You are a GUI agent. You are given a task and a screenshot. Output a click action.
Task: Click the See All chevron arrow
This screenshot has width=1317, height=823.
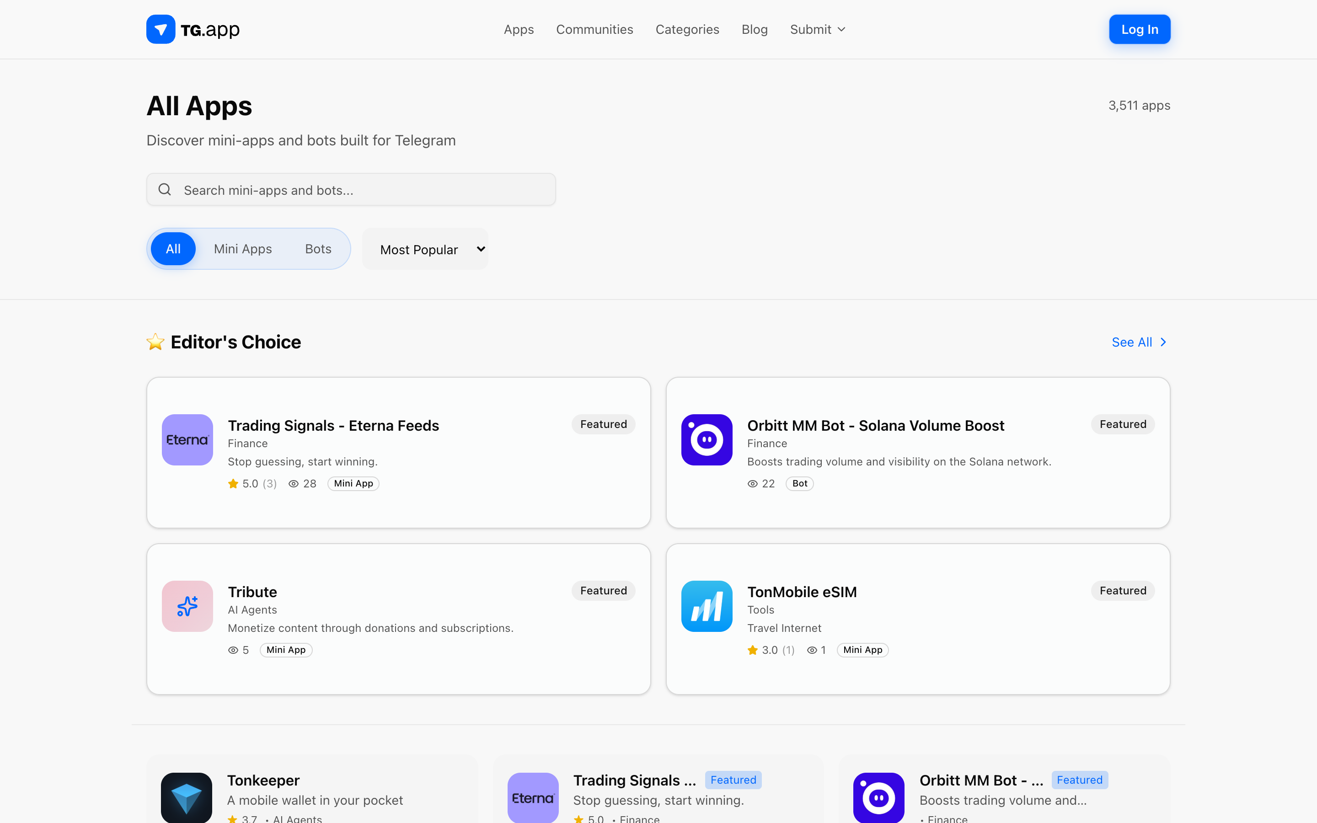1163,342
